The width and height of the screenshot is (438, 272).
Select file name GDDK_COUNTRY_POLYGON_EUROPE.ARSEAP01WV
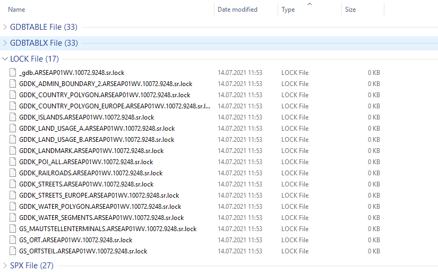115,106
